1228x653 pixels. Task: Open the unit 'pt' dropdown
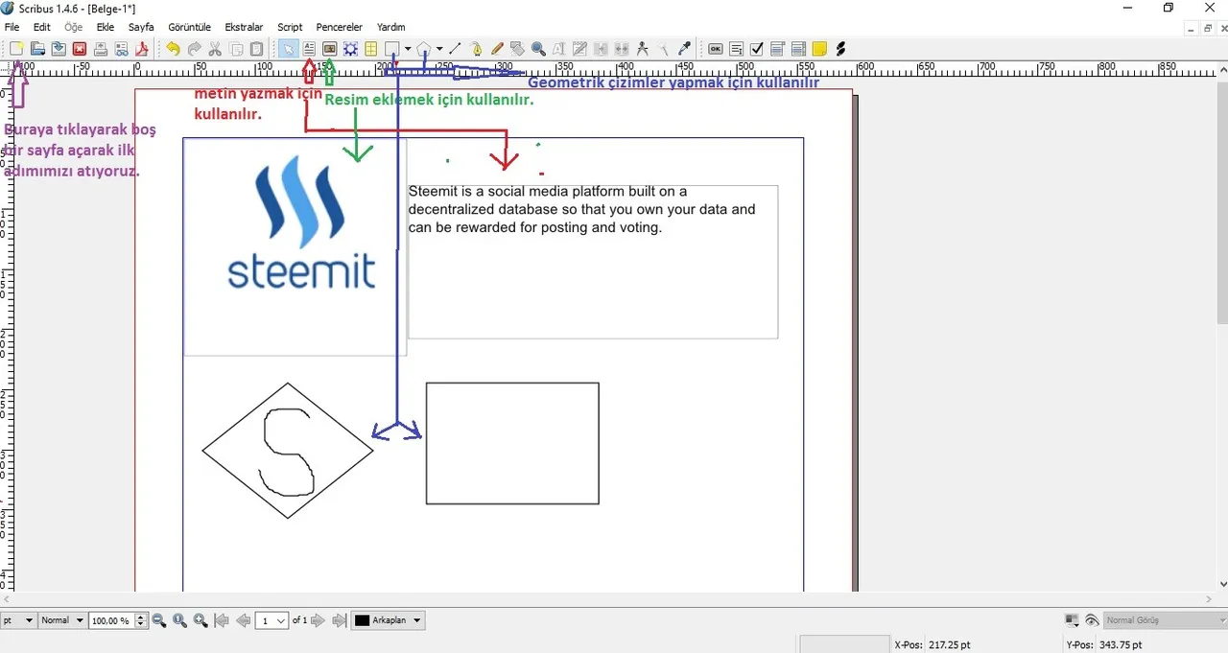[x=18, y=620]
